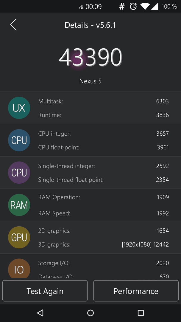Tap the alarm clock status icon
The width and height of the screenshot is (181, 322).
pyautogui.click(x=133, y=7)
